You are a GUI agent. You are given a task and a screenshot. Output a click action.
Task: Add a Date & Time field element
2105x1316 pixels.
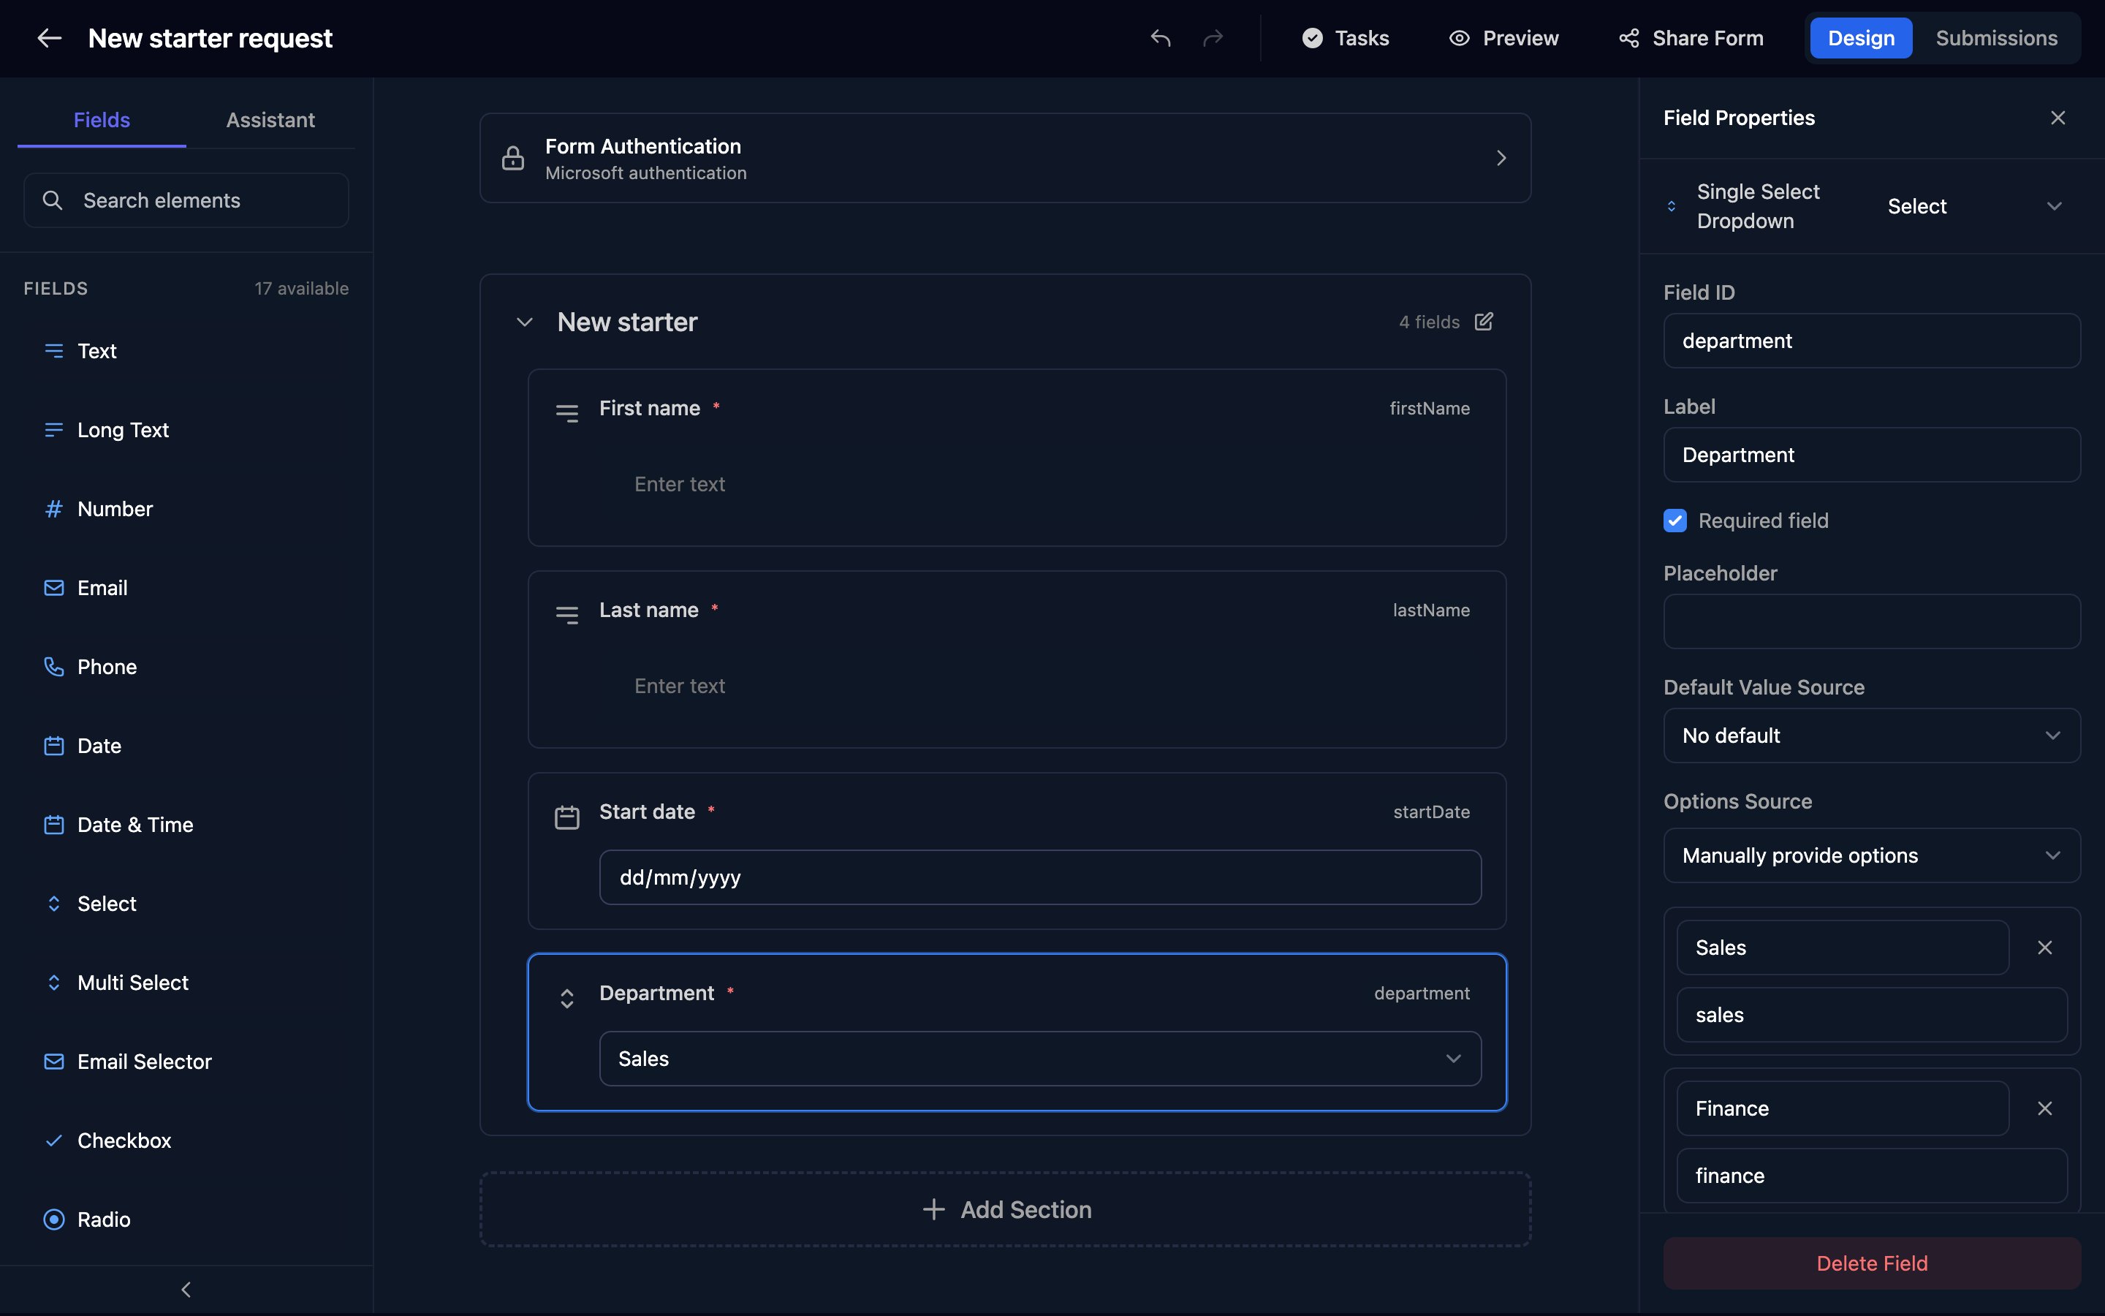[186, 825]
